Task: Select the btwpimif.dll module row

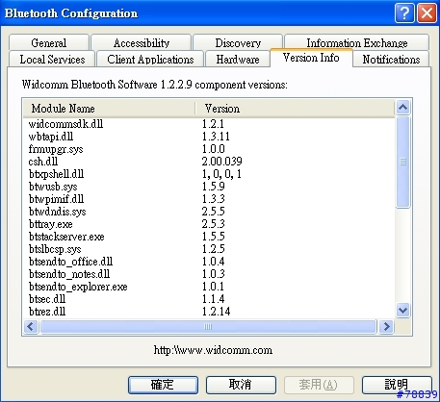Action: pos(209,199)
